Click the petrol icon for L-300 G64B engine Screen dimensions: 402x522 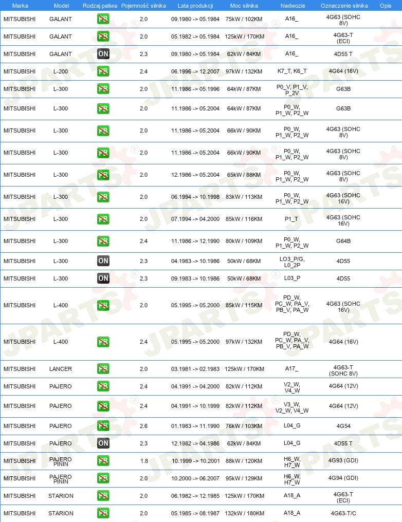[103, 241]
